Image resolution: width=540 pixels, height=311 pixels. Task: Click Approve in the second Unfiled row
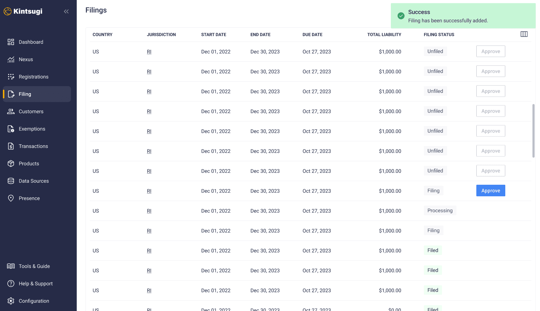[491, 71]
